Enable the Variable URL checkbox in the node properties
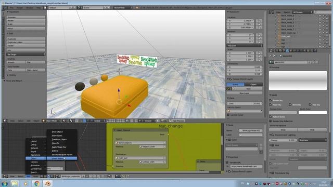The height and width of the screenshot is (187, 333). (227, 163)
